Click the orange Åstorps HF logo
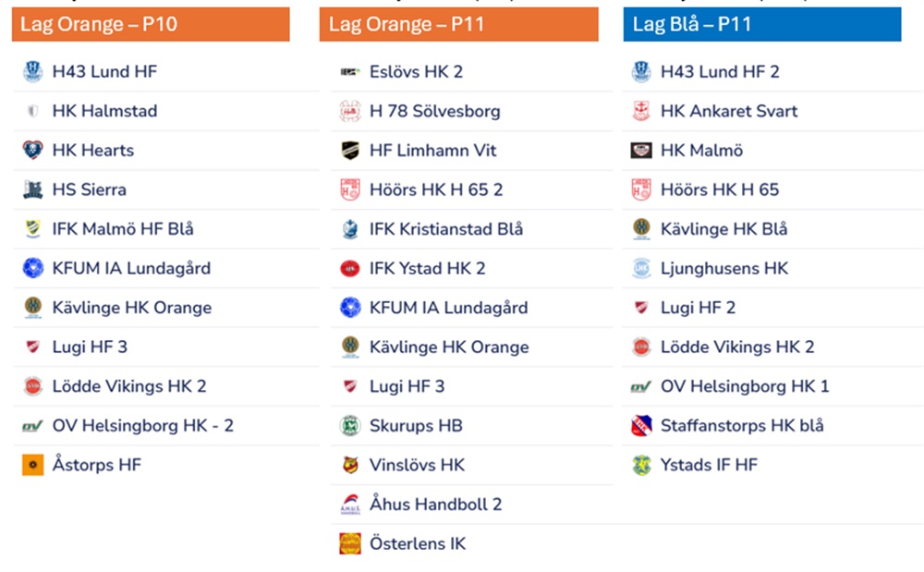Image resolution: width=924 pixels, height=572 pixels. 33,465
